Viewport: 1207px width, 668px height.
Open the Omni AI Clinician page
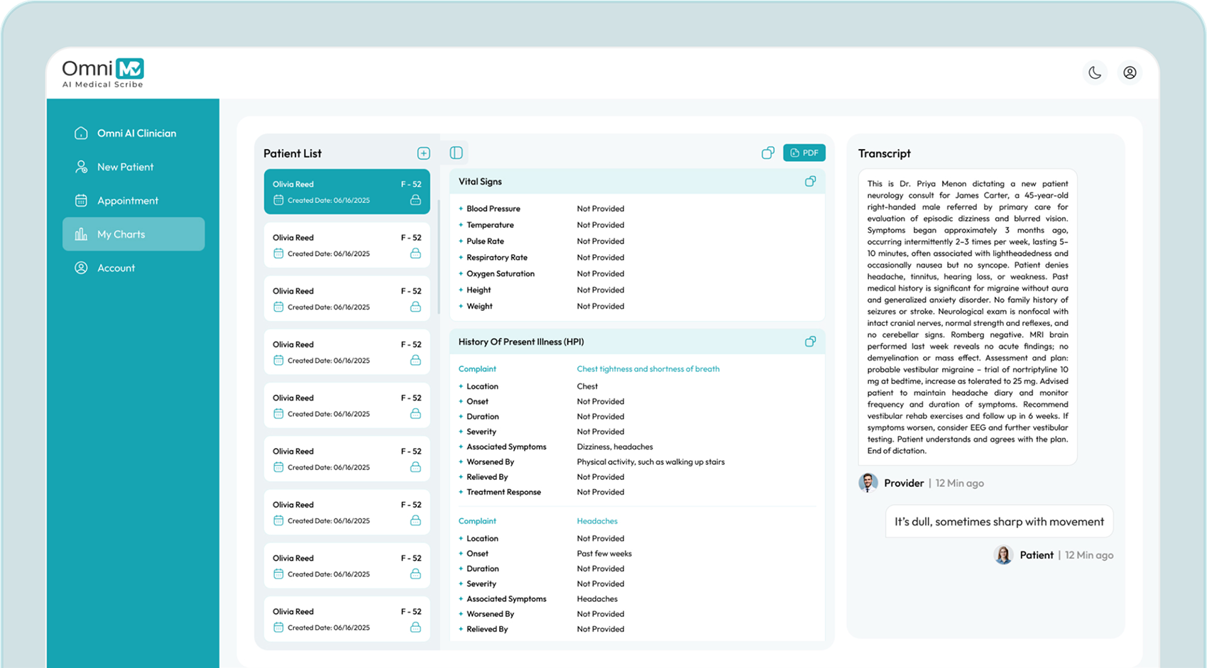(136, 133)
